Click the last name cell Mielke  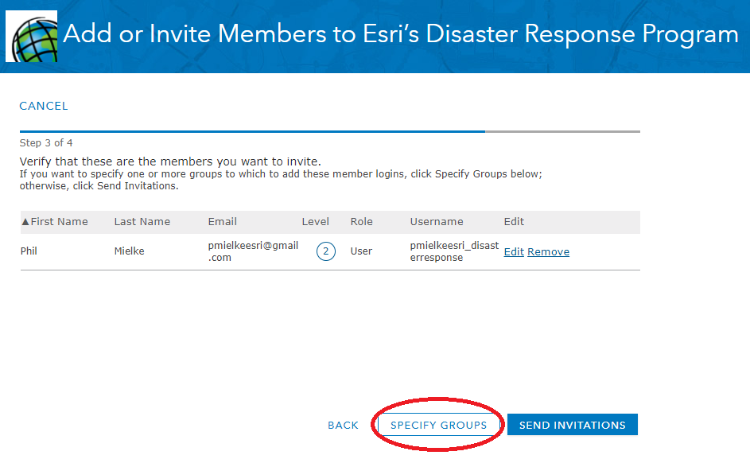pos(129,251)
